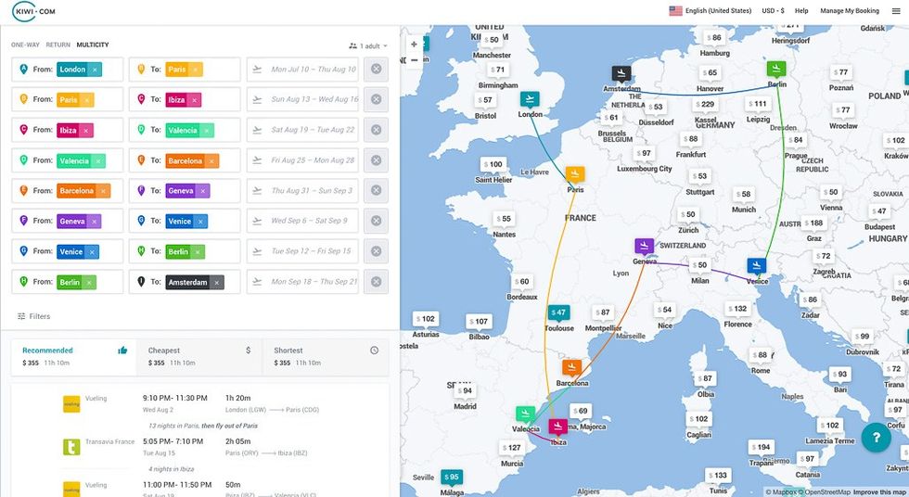Open English (United States) language selector
The height and width of the screenshot is (497, 909).
click(x=710, y=11)
